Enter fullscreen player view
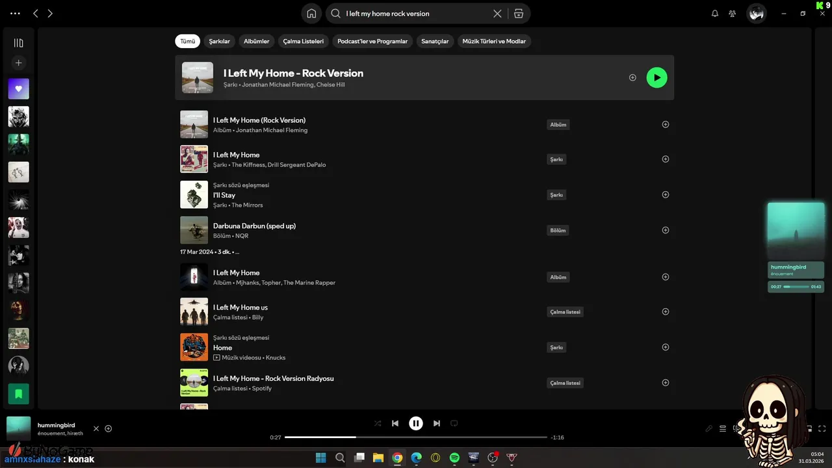Image resolution: width=832 pixels, height=468 pixels. click(x=822, y=428)
